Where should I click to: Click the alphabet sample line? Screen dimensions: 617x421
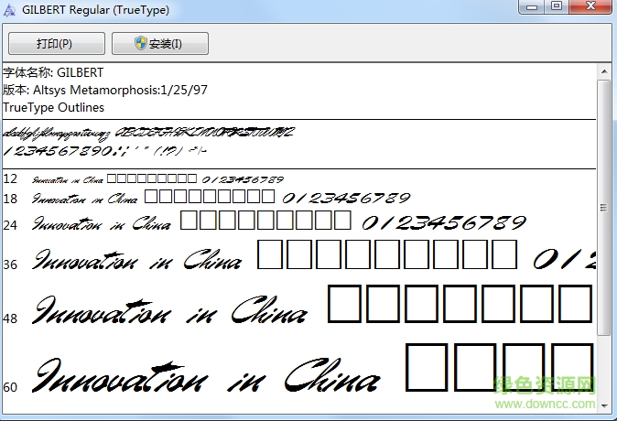click(x=148, y=134)
